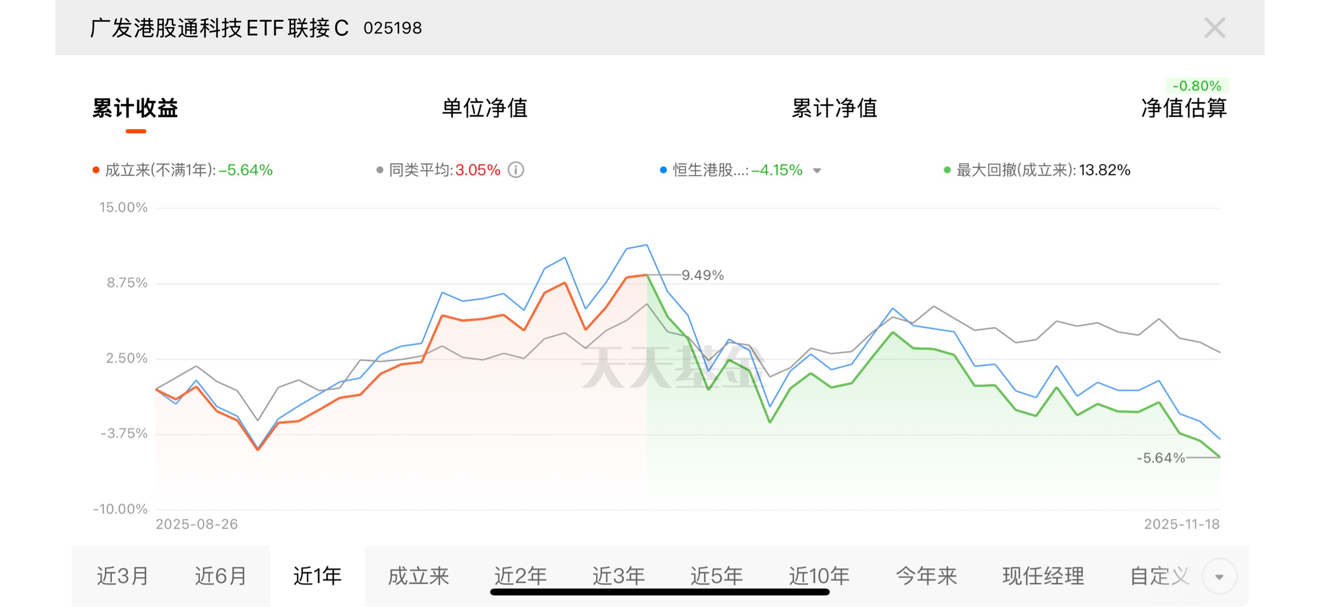
Task: Click the info icon next to 同类平均
Action: pyautogui.click(x=516, y=170)
